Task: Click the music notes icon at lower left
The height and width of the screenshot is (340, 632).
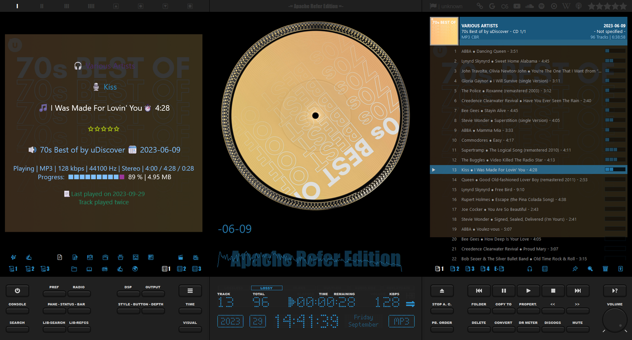Action: (14, 257)
